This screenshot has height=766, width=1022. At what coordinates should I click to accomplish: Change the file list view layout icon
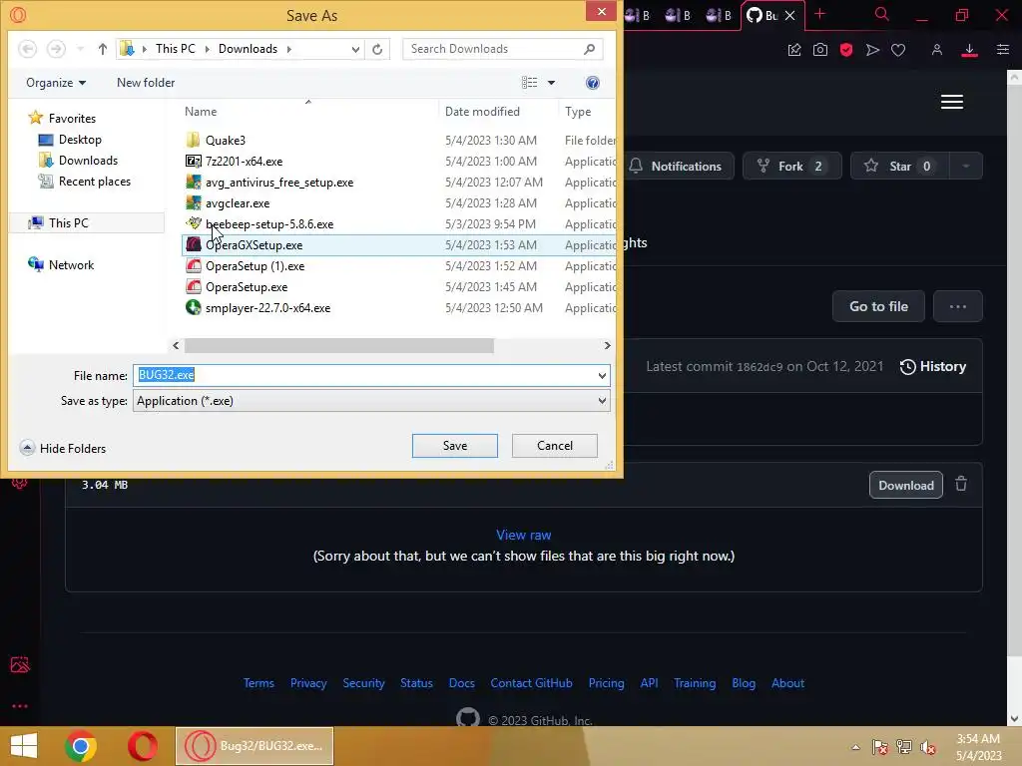click(529, 83)
